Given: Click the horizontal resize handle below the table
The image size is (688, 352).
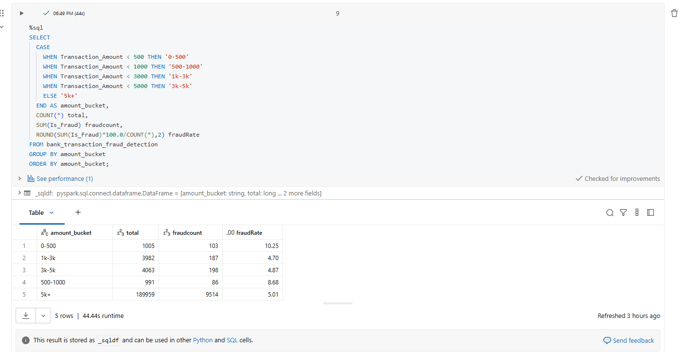Looking at the screenshot, I should point(338,303).
